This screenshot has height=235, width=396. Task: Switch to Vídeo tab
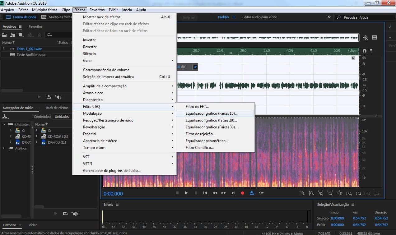[x=33, y=225]
